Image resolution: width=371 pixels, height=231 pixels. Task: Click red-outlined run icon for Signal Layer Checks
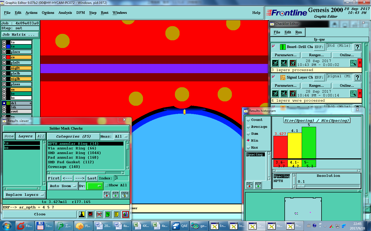pos(293,93)
